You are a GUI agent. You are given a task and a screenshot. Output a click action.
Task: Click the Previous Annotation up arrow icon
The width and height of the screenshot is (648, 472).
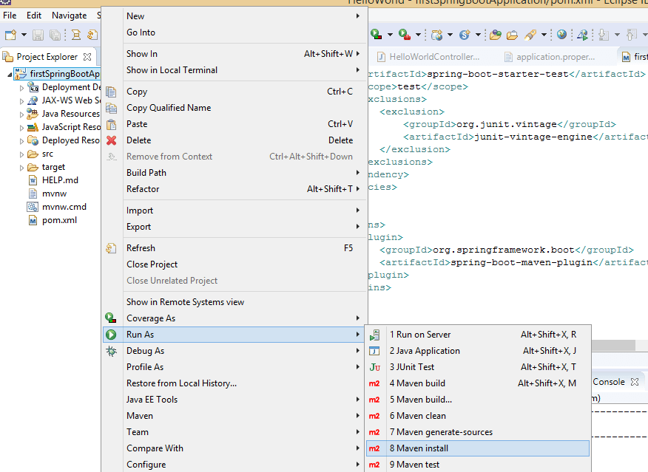pyautogui.click(x=631, y=35)
